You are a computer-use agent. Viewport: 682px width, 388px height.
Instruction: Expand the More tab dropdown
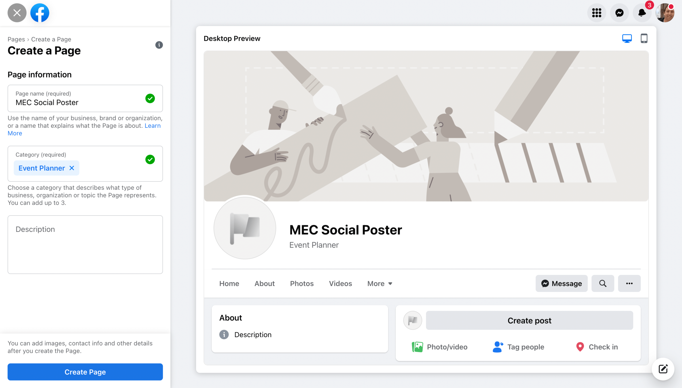[x=380, y=283]
